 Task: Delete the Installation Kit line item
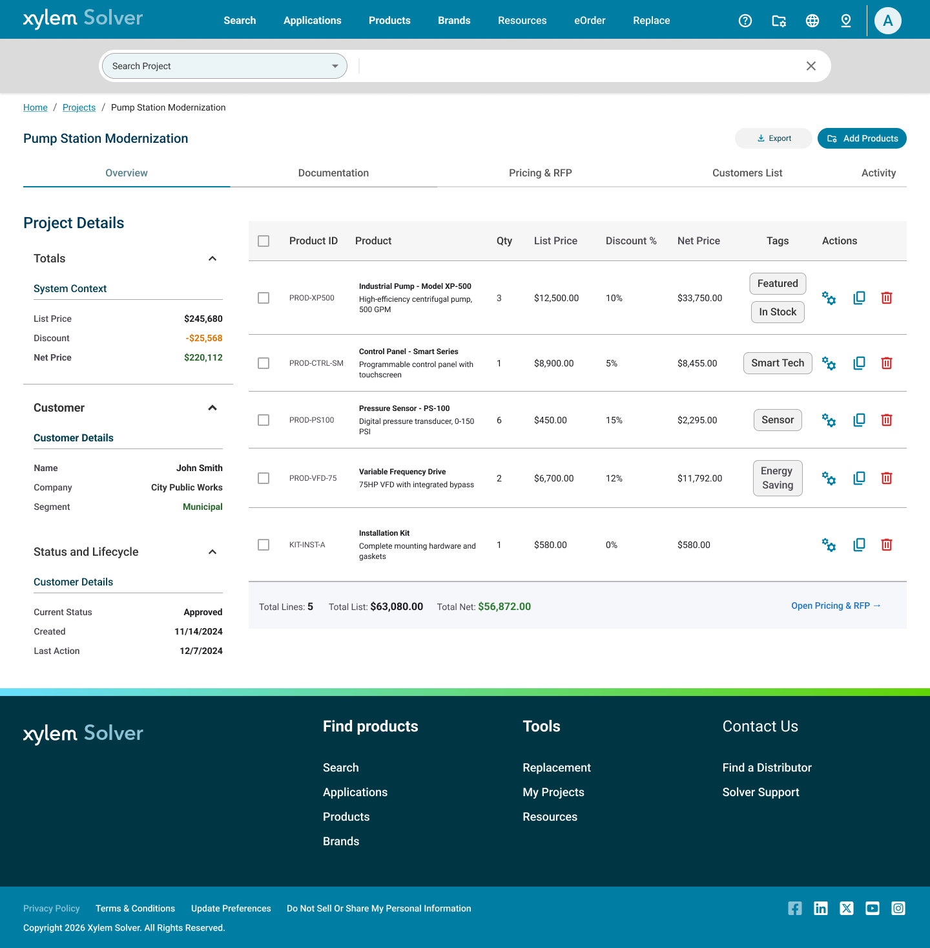pyautogui.click(x=886, y=545)
